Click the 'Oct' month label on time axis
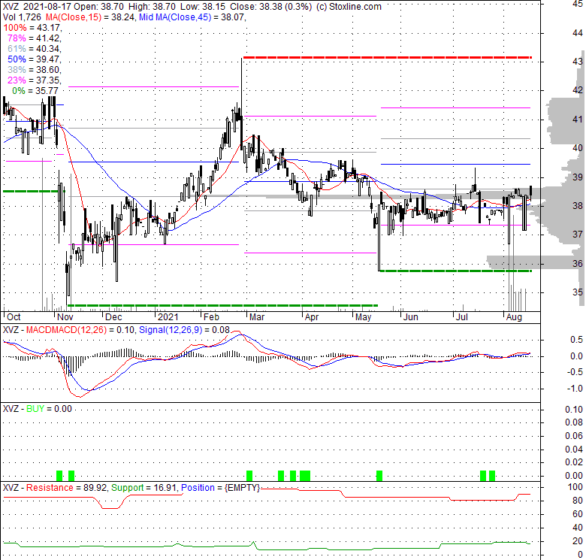This screenshot has height=560, width=586. click(x=14, y=317)
